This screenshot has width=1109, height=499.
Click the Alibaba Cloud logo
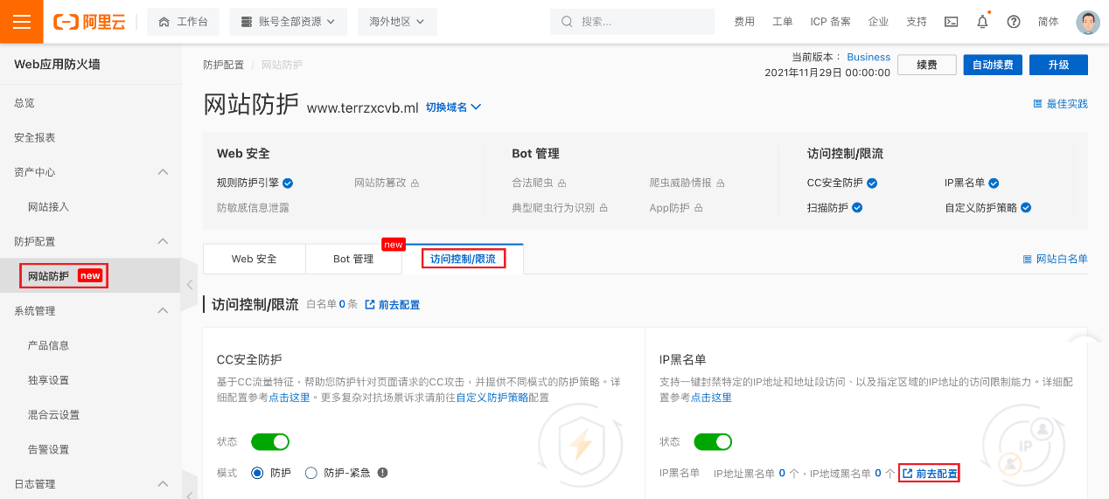[89, 22]
